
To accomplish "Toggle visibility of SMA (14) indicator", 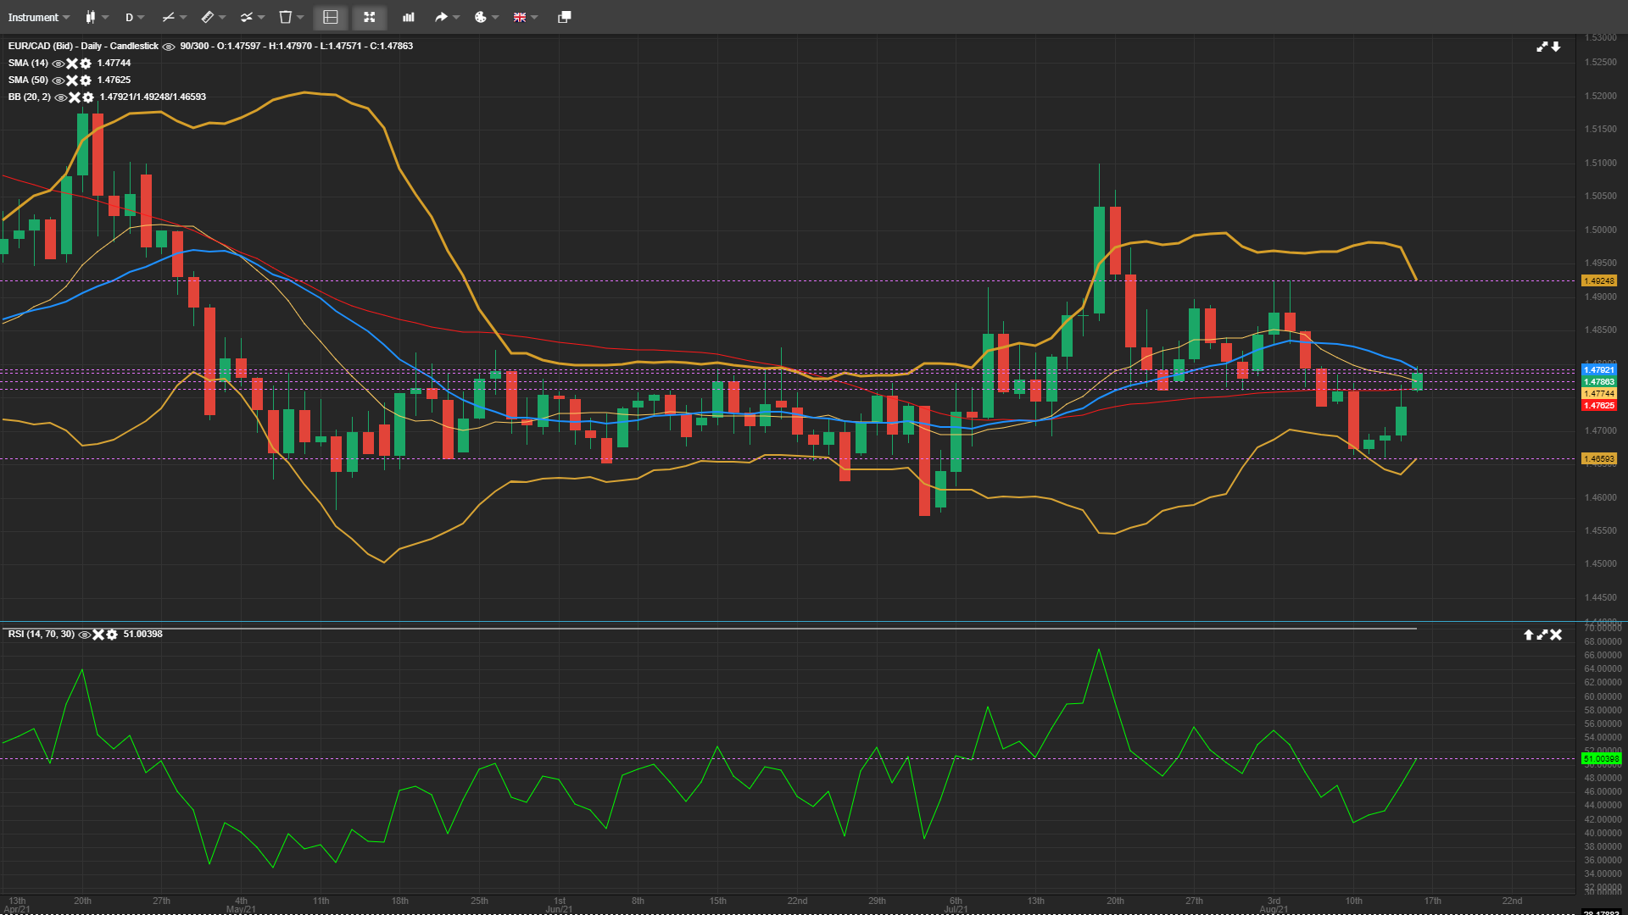I will pyautogui.click(x=59, y=64).
